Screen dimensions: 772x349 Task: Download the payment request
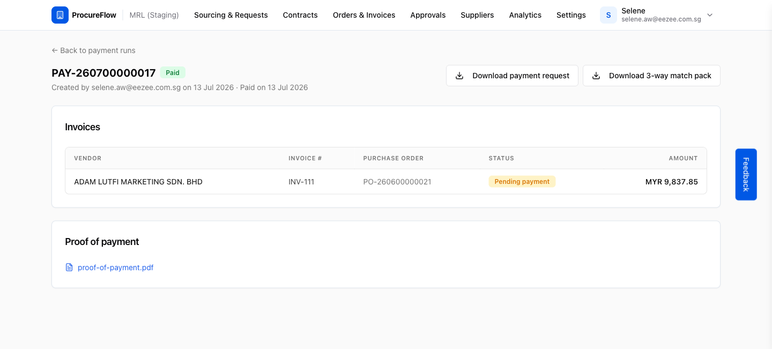[x=512, y=76]
